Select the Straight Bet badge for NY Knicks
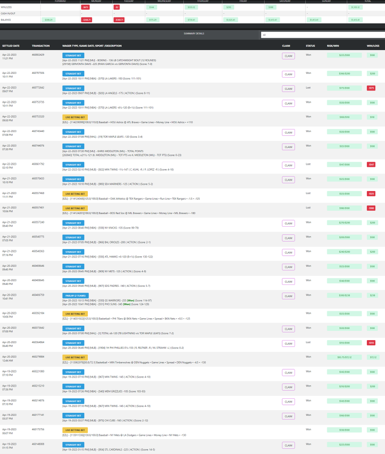This screenshot has width=385, height=454. [73, 223]
